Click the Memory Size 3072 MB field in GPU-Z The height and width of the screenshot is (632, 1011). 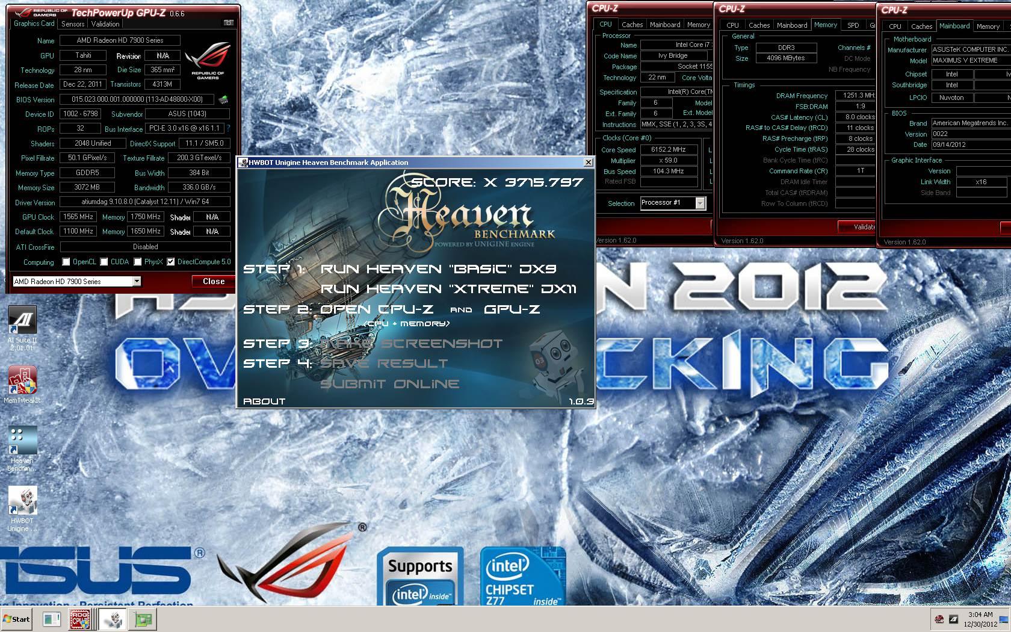coord(87,187)
